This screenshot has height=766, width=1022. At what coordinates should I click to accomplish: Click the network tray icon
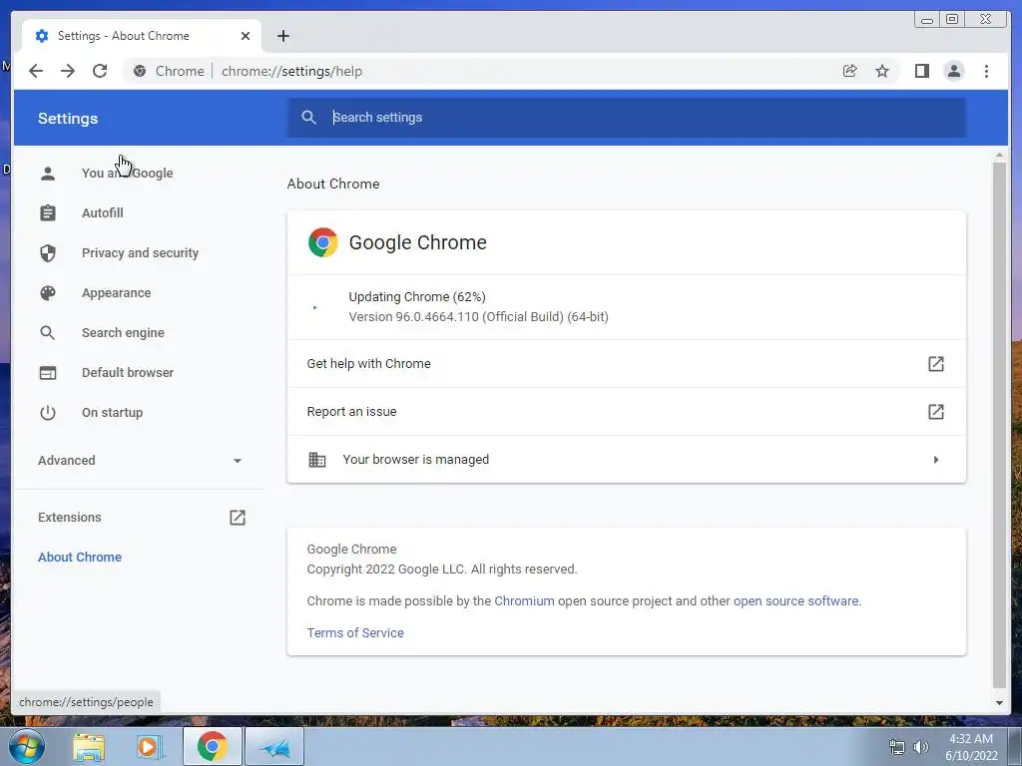point(897,747)
